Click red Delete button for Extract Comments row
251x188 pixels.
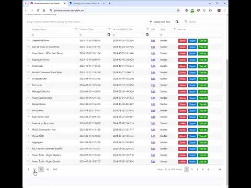point(182,73)
